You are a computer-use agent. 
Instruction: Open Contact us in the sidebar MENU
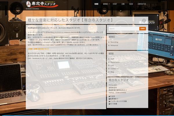(x=115, y=69)
